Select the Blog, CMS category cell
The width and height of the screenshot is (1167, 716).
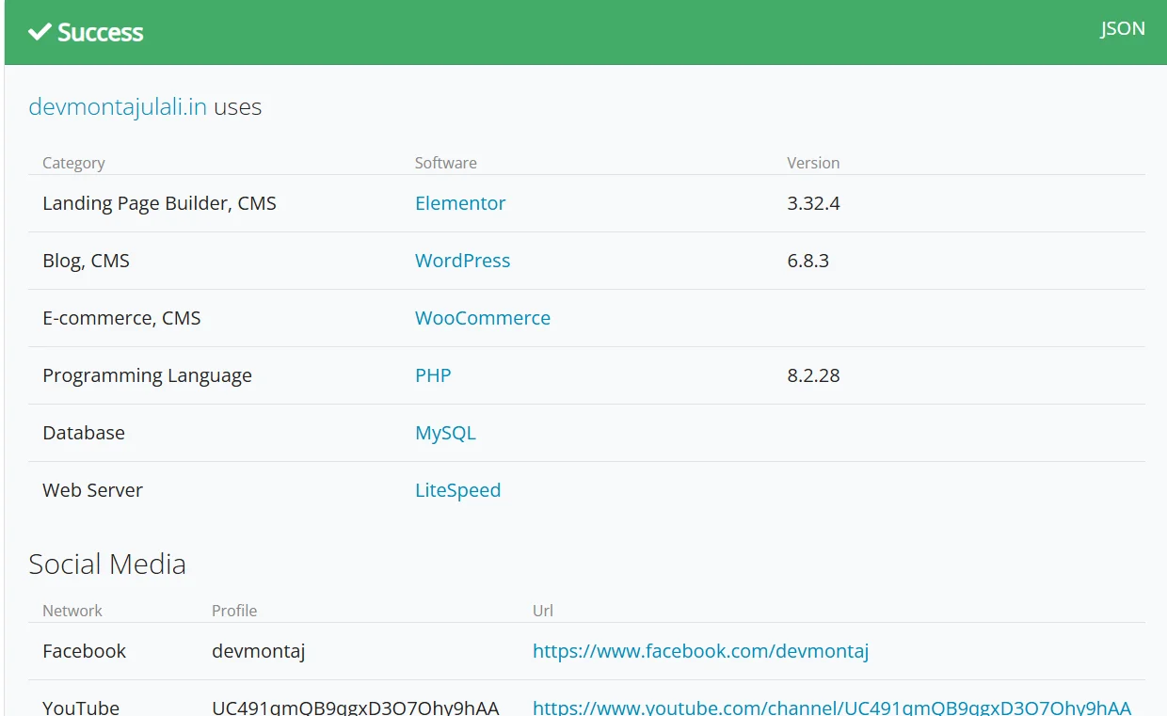(x=86, y=261)
